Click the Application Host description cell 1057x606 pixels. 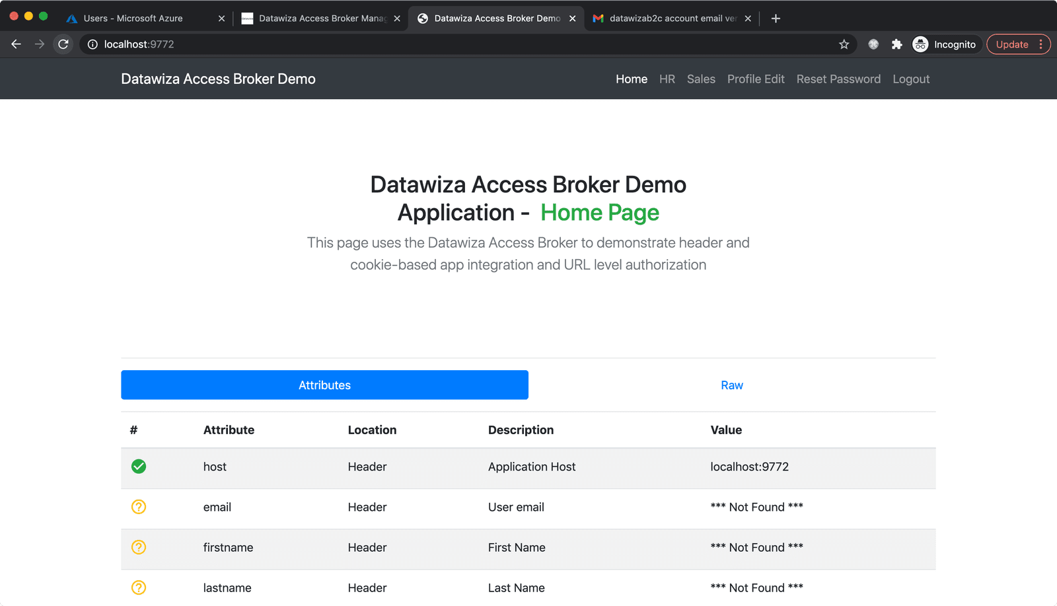532,467
